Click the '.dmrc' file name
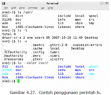This screenshot has width=111, height=95. pos(36,56)
